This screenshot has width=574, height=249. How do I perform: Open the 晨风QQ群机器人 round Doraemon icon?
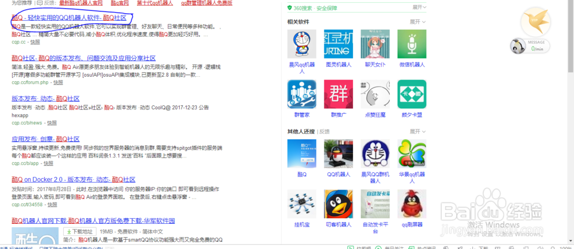[375, 153]
